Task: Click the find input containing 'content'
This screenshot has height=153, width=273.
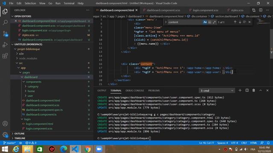Action: tap(185, 22)
